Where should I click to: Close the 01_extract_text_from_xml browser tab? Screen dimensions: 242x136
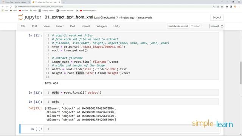click(59, 2)
